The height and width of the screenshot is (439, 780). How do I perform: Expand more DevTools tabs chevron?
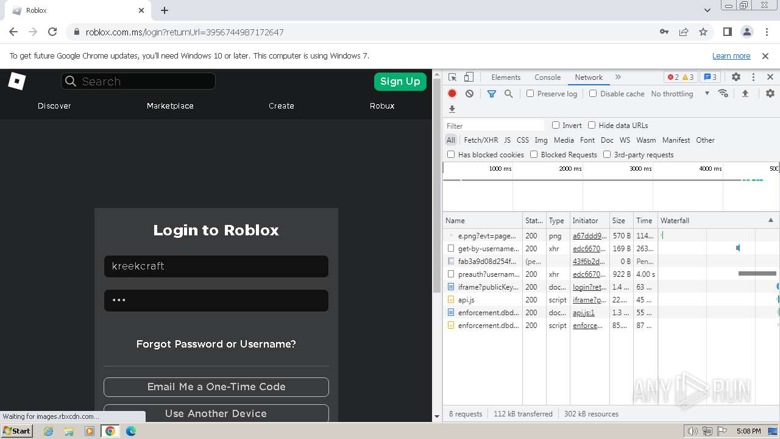[x=618, y=77]
